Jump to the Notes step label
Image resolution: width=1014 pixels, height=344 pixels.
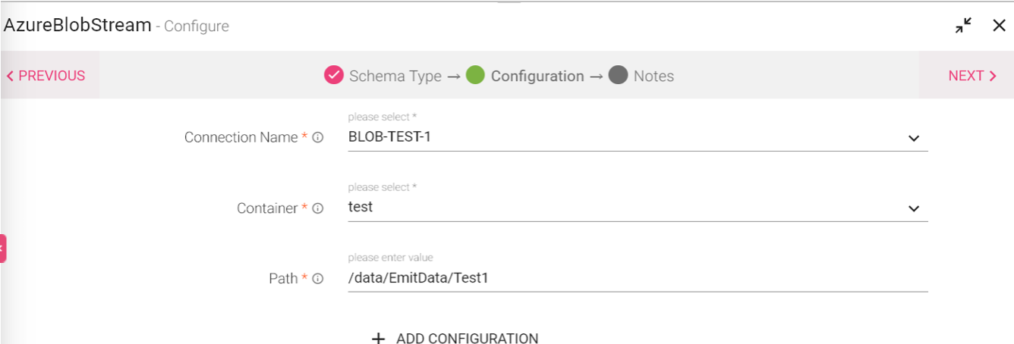pos(653,76)
